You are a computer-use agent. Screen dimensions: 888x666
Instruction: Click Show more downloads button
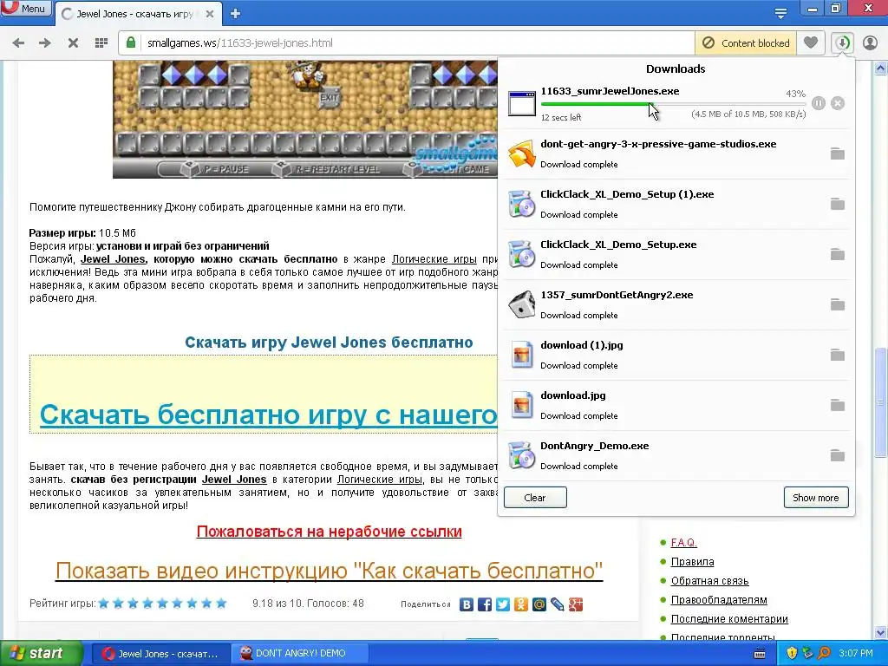(816, 497)
